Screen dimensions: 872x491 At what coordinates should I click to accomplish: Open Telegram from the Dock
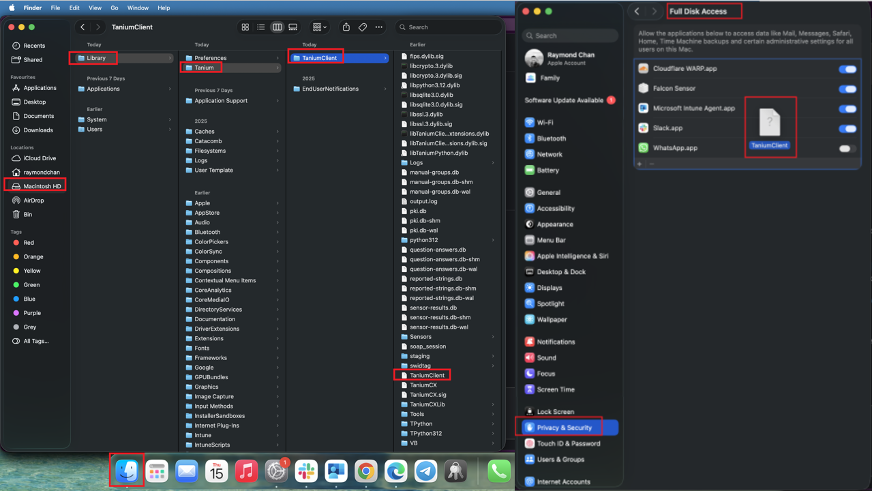pyautogui.click(x=426, y=471)
